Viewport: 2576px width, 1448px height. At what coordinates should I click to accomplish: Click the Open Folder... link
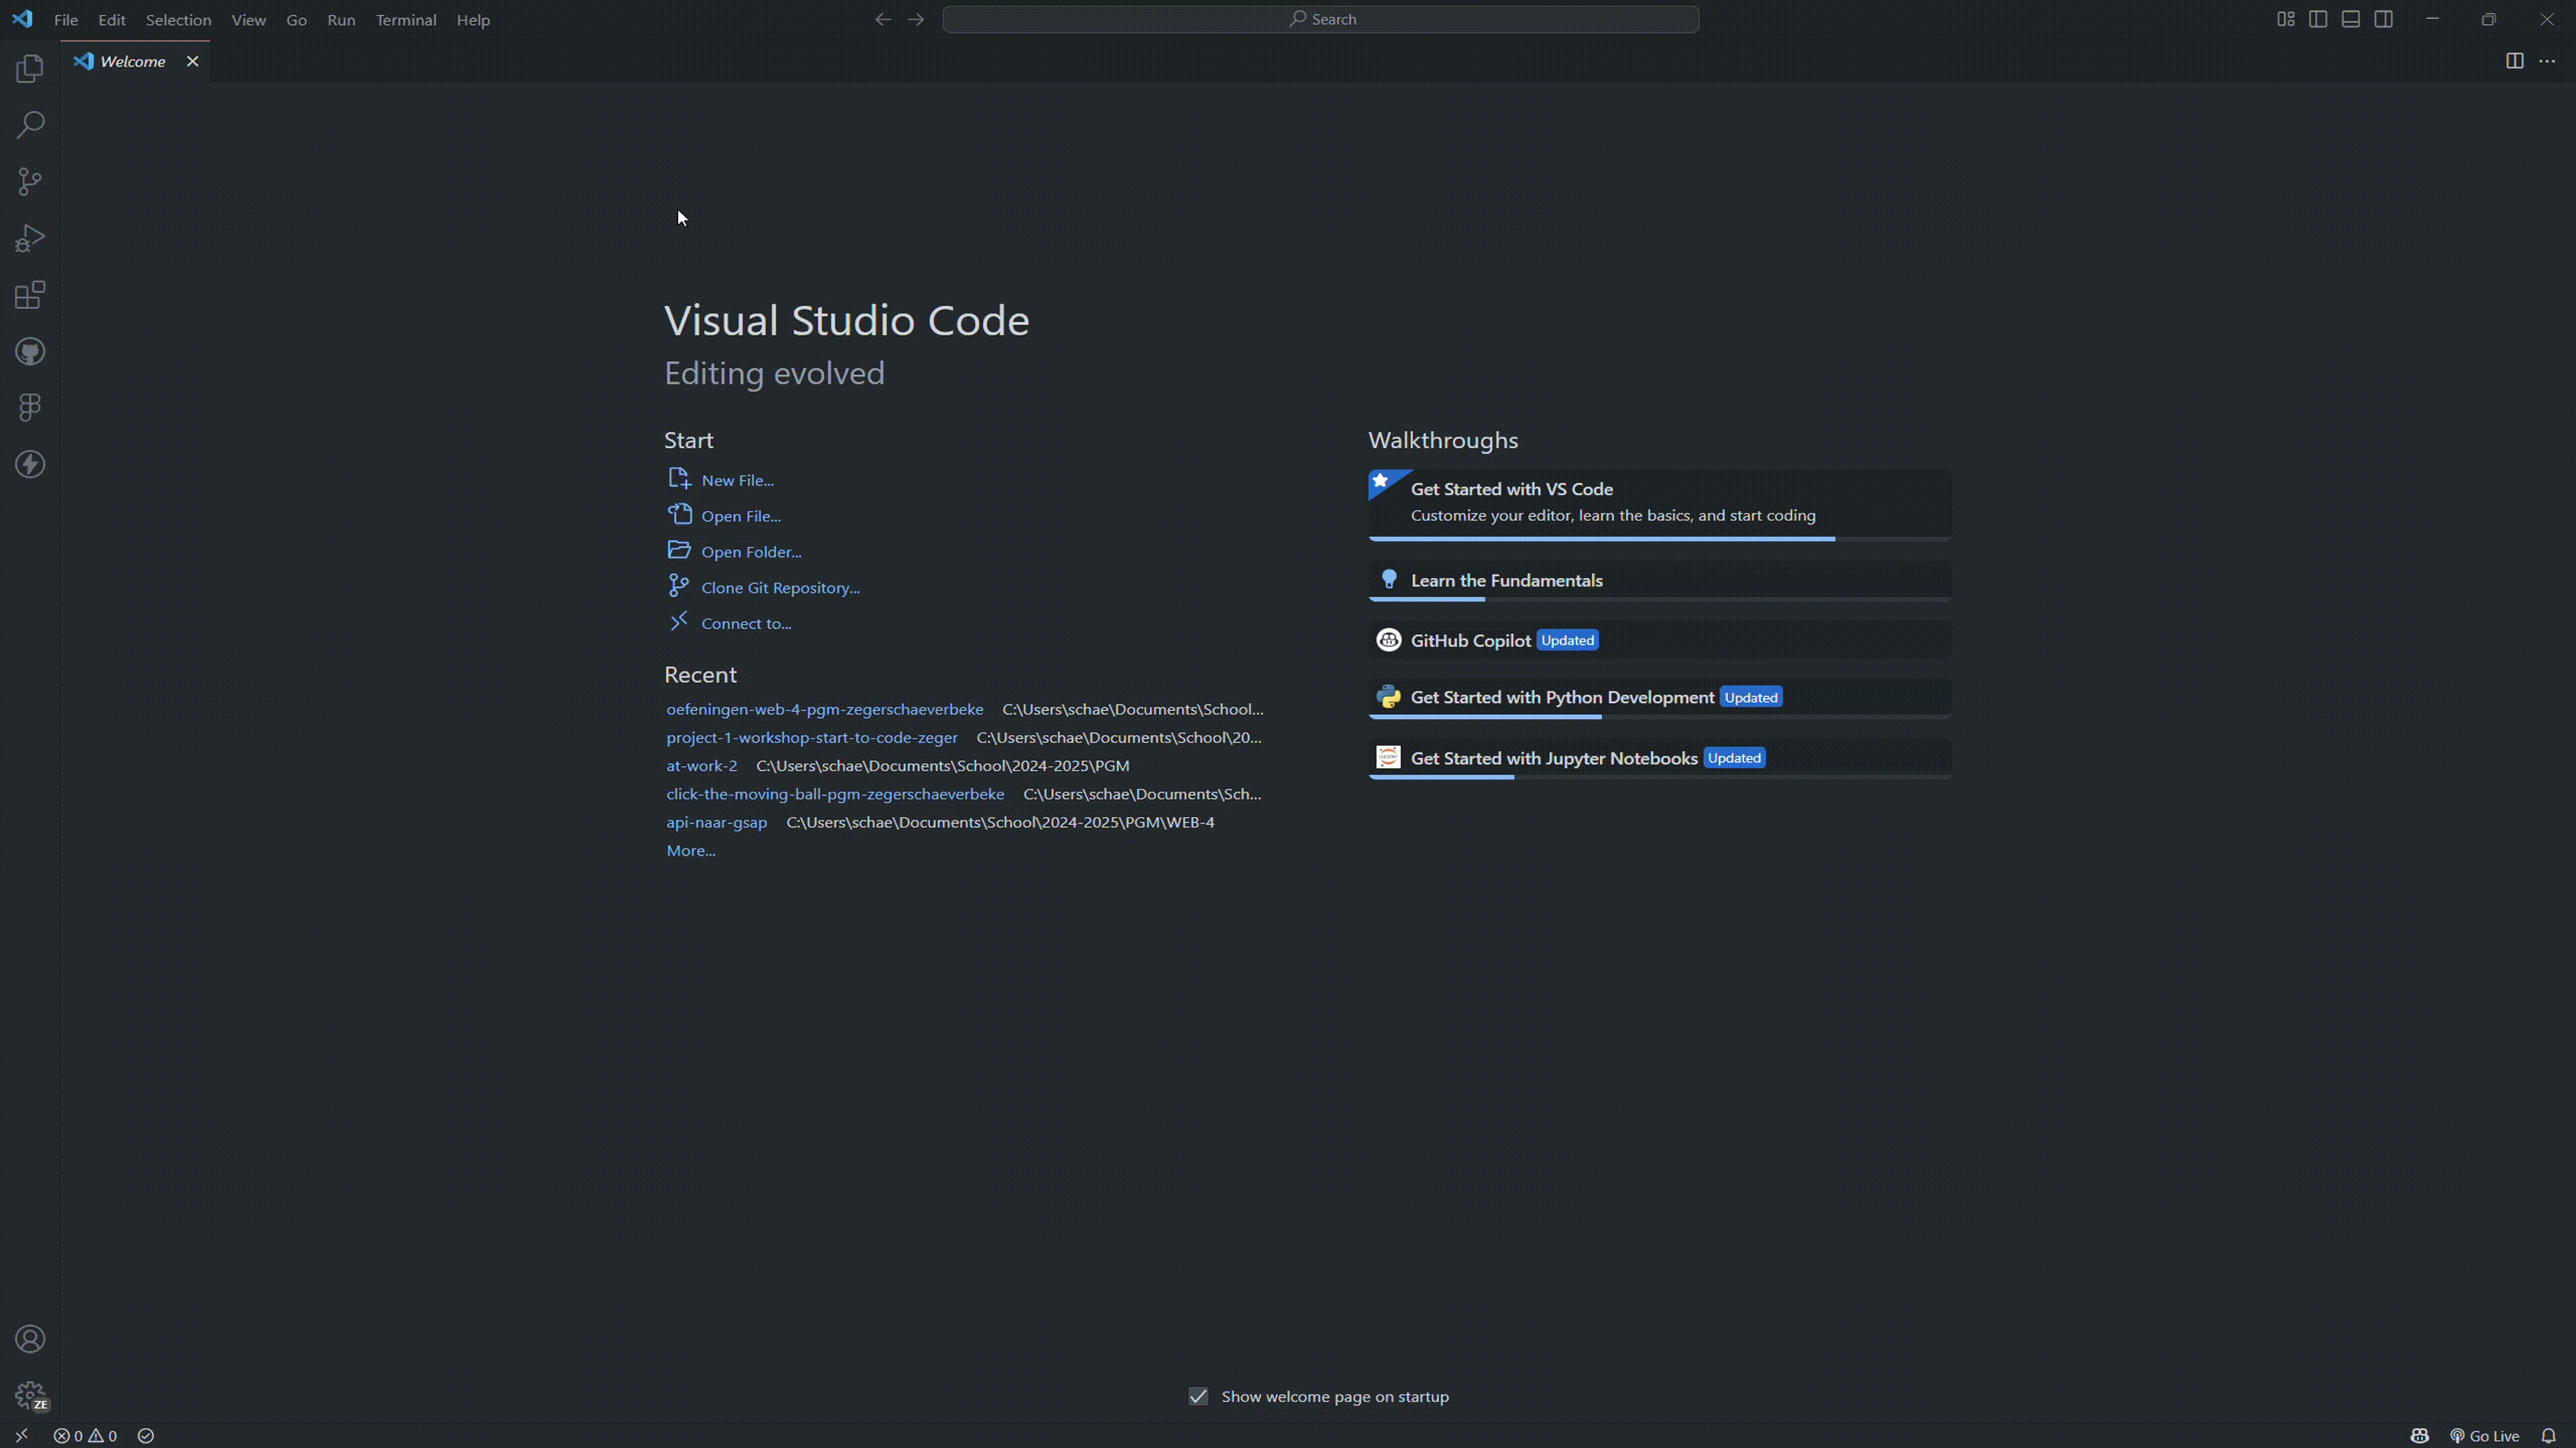pos(751,552)
